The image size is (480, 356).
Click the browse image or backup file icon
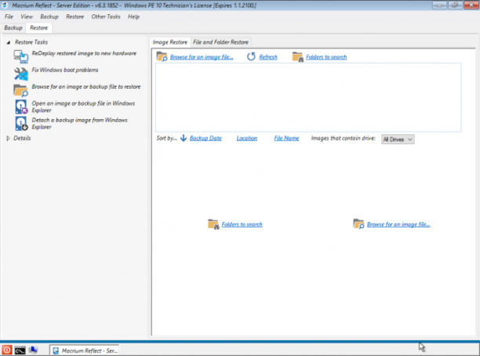pos(21,90)
